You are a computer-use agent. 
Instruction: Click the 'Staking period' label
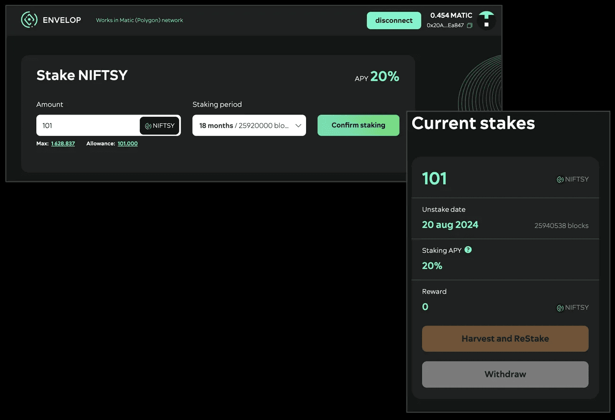[217, 105]
